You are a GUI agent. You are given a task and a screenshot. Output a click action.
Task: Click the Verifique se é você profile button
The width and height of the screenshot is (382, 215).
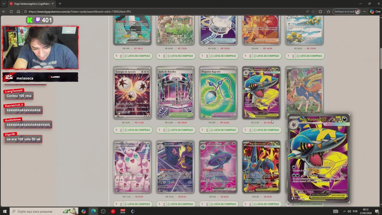pos(347,12)
